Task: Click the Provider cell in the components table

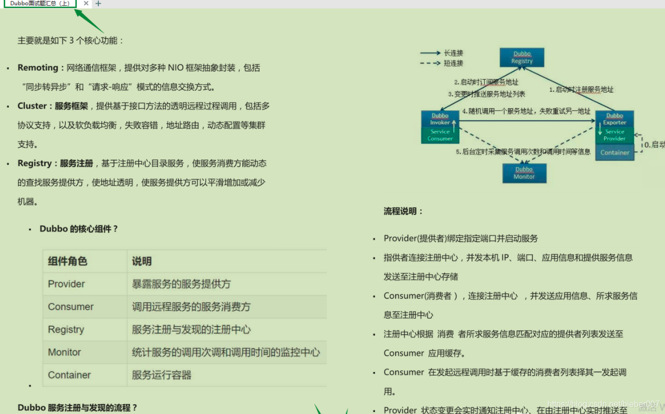Action: point(85,284)
